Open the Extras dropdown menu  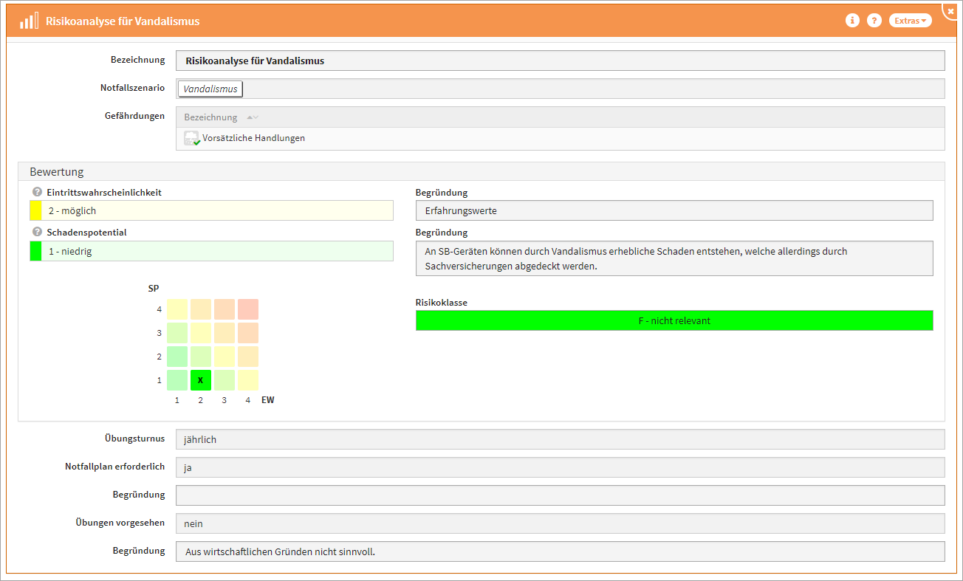coord(910,21)
